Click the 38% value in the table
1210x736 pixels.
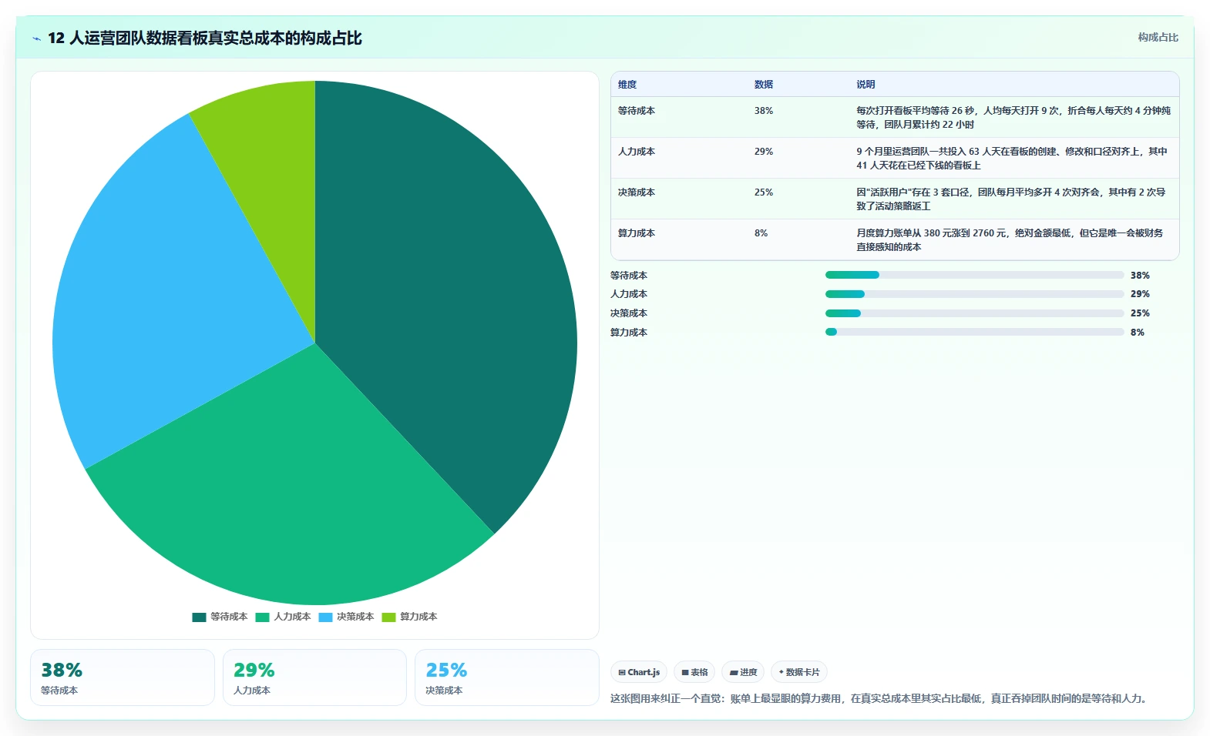point(764,111)
